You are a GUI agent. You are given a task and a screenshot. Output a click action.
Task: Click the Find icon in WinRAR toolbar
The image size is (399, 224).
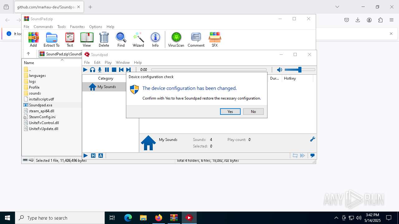point(121,40)
